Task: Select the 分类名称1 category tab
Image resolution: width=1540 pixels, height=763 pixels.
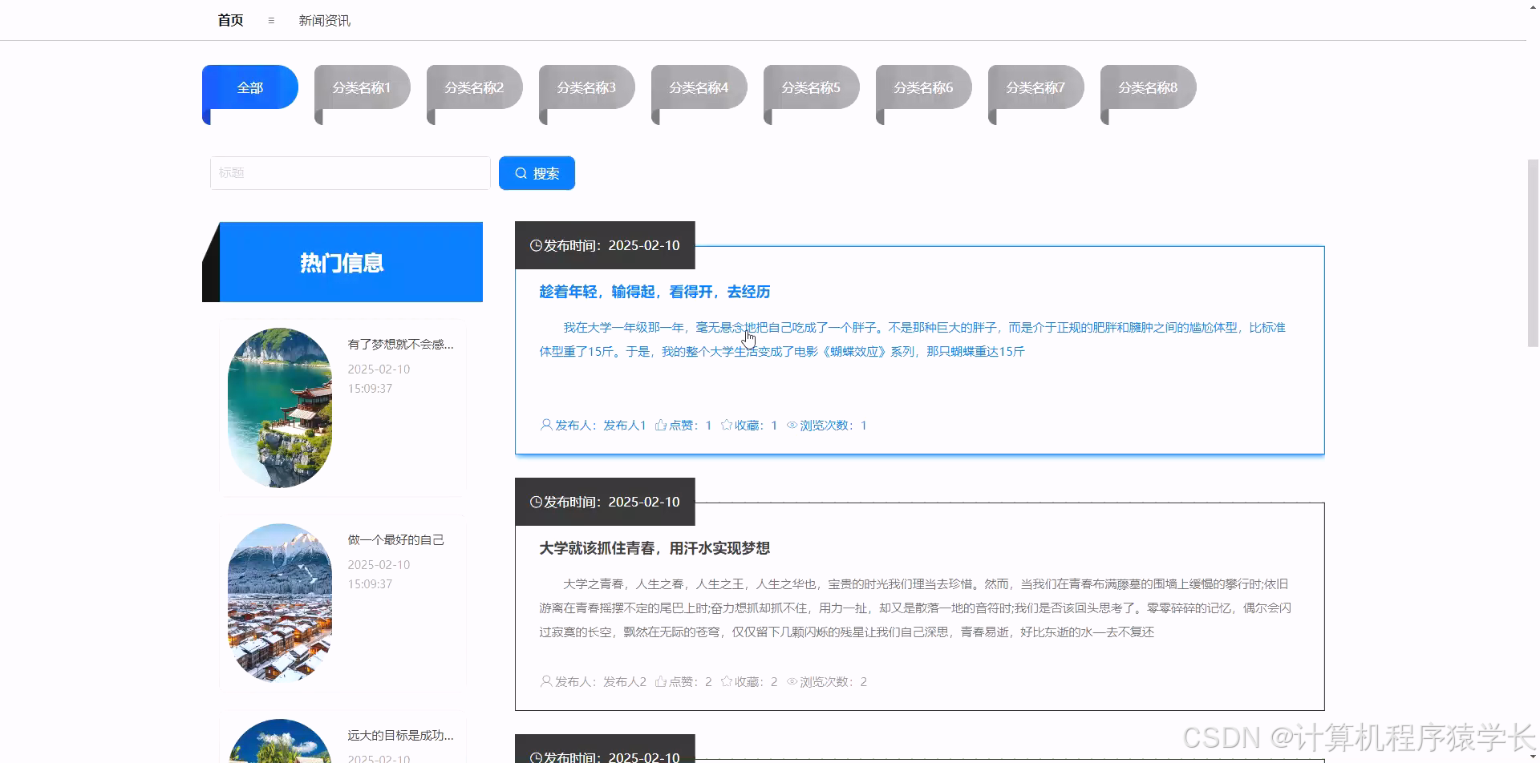Action: 363,87
